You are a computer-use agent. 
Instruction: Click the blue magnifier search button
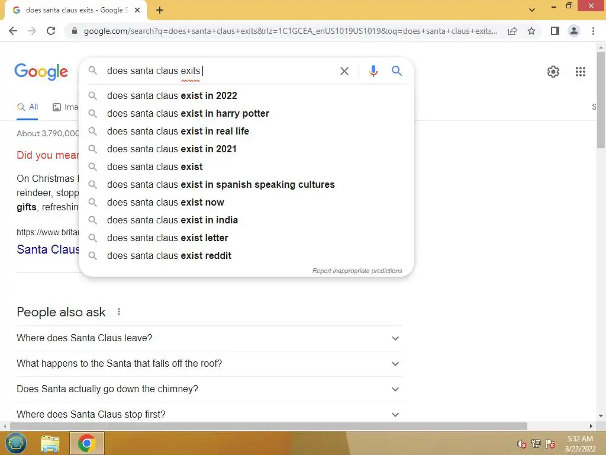pyautogui.click(x=397, y=71)
